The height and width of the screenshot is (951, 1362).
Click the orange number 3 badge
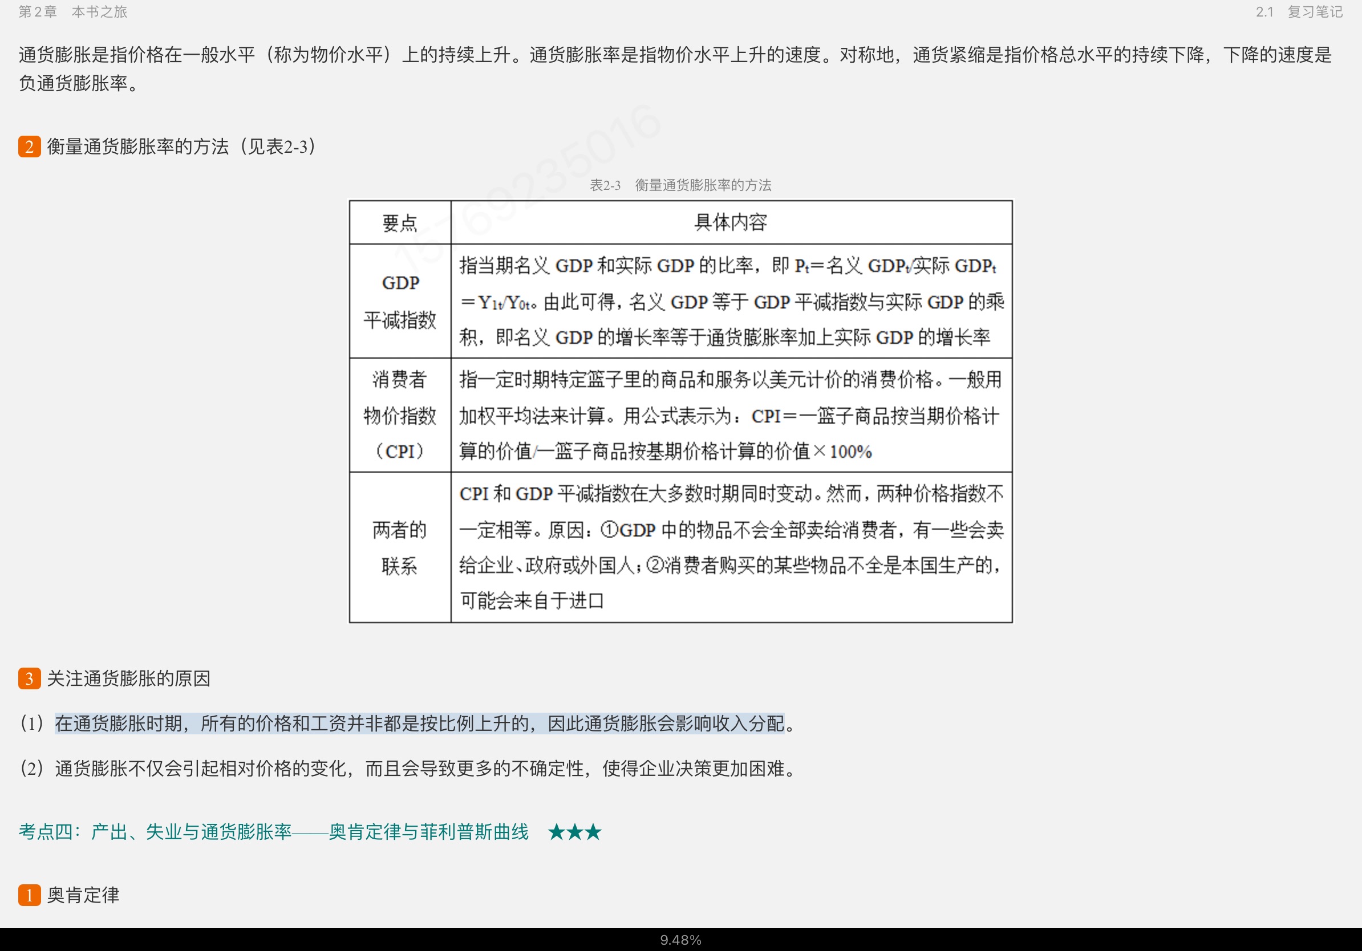pos(29,678)
